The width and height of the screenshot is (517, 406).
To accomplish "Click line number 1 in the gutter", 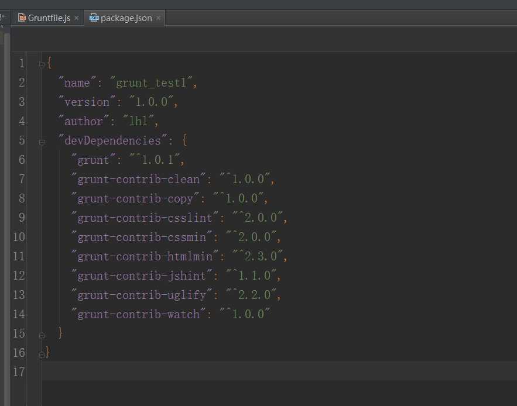I will pyautogui.click(x=22, y=63).
